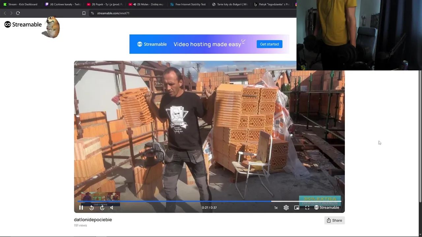
Task: Click the 35% EXTRA deposit bonus overlay
Action: [x=320, y=201]
